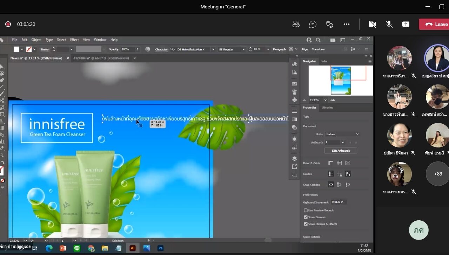
Task: Open the Appearance panel icon
Action: [295, 139]
